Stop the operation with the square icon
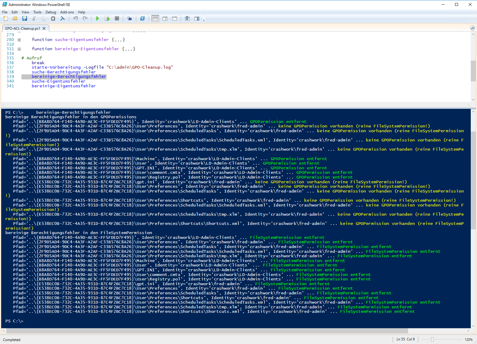477x344 pixels. tap(117, 18)
